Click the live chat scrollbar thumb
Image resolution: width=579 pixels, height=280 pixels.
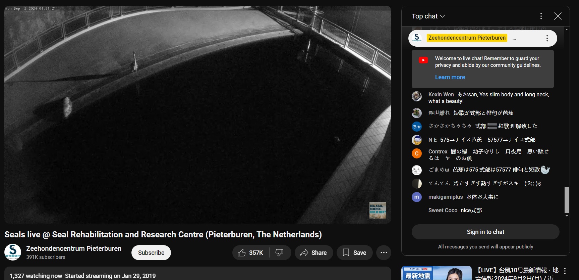pos(567,200)
